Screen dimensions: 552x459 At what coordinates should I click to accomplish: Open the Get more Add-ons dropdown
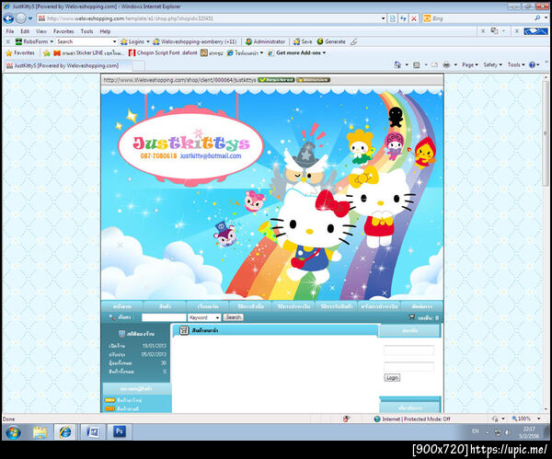tap(297, 52)
